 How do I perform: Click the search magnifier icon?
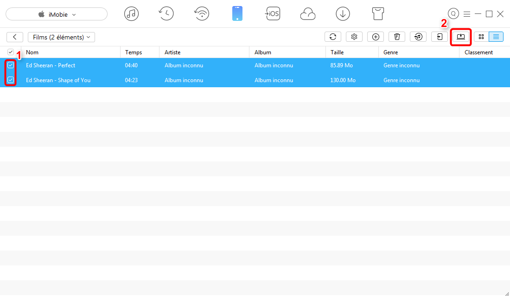point(453,13)
